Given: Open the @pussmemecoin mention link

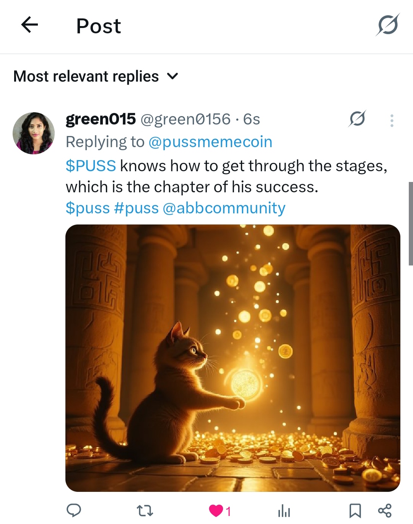Looking at the screenshot, I should [x=210, y=142].
